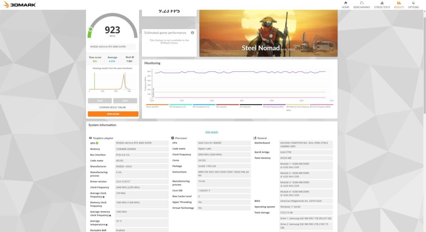Toggle the GPU Load chart series
The height and width of the screenshot is (232, 426).
click(228, 106)
